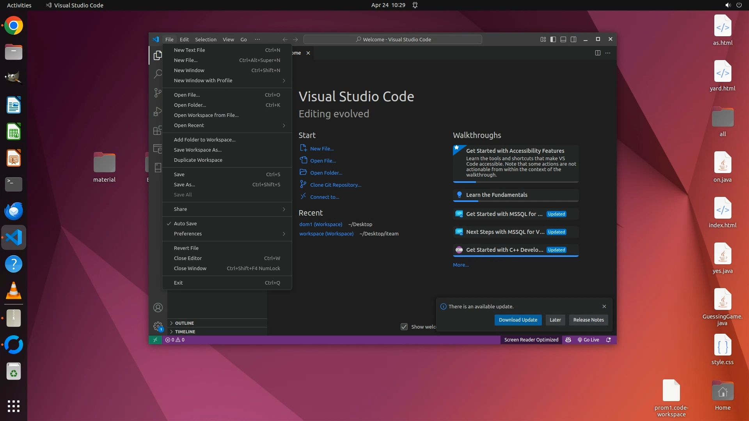
Task: Toggle panel visibility layout icon
Action: click(563, 39)
